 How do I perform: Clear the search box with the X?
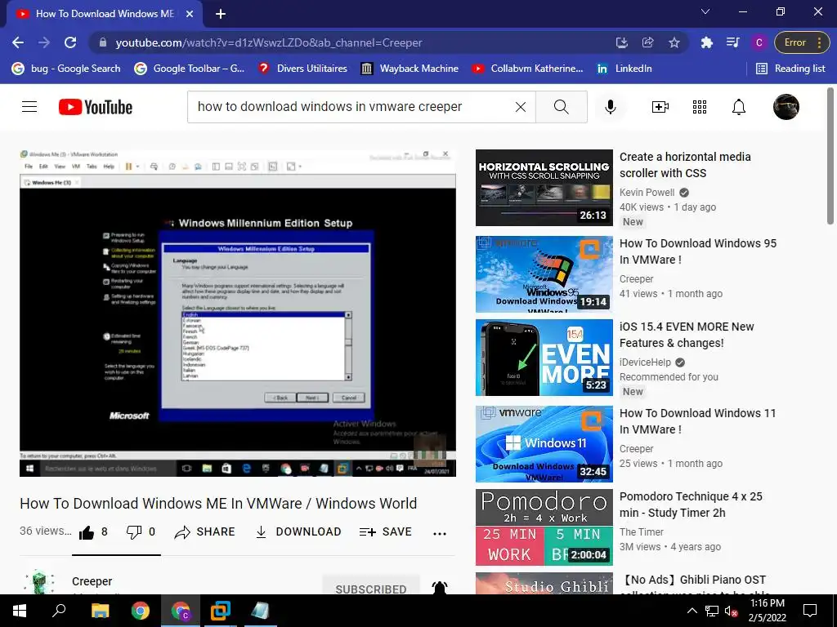point(521,107)
